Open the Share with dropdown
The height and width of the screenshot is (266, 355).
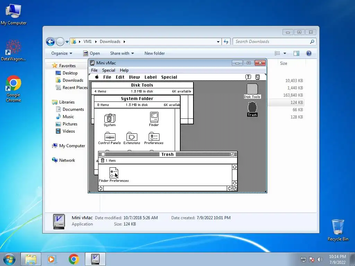tap(122, 53)
